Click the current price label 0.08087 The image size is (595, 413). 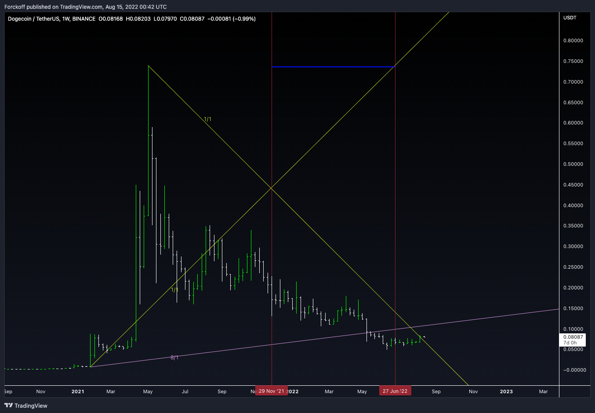tap(573, 337)
